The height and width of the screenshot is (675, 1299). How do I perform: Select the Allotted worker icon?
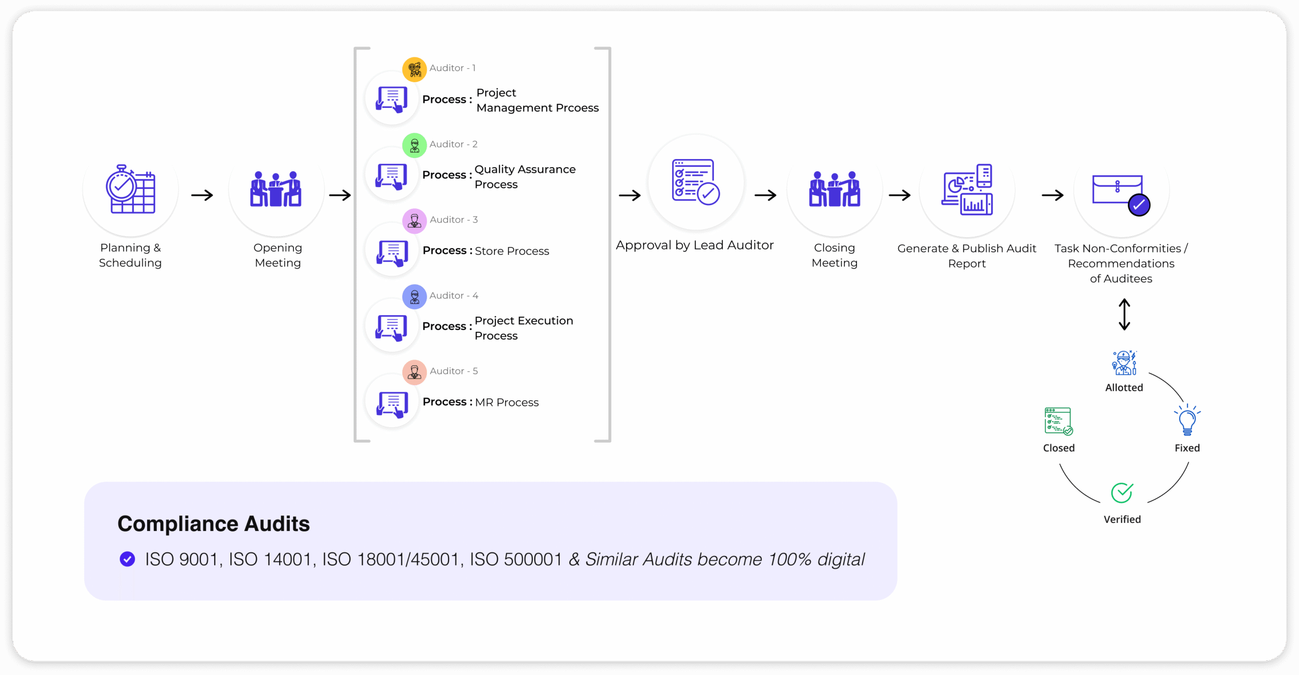pyautogui.click(x=1124, y=363)
